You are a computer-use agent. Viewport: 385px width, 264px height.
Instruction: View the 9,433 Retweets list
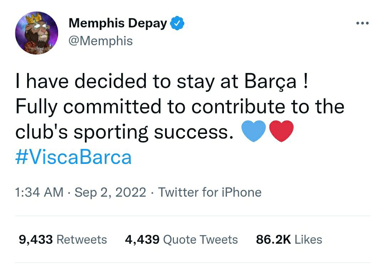(63, 239)
